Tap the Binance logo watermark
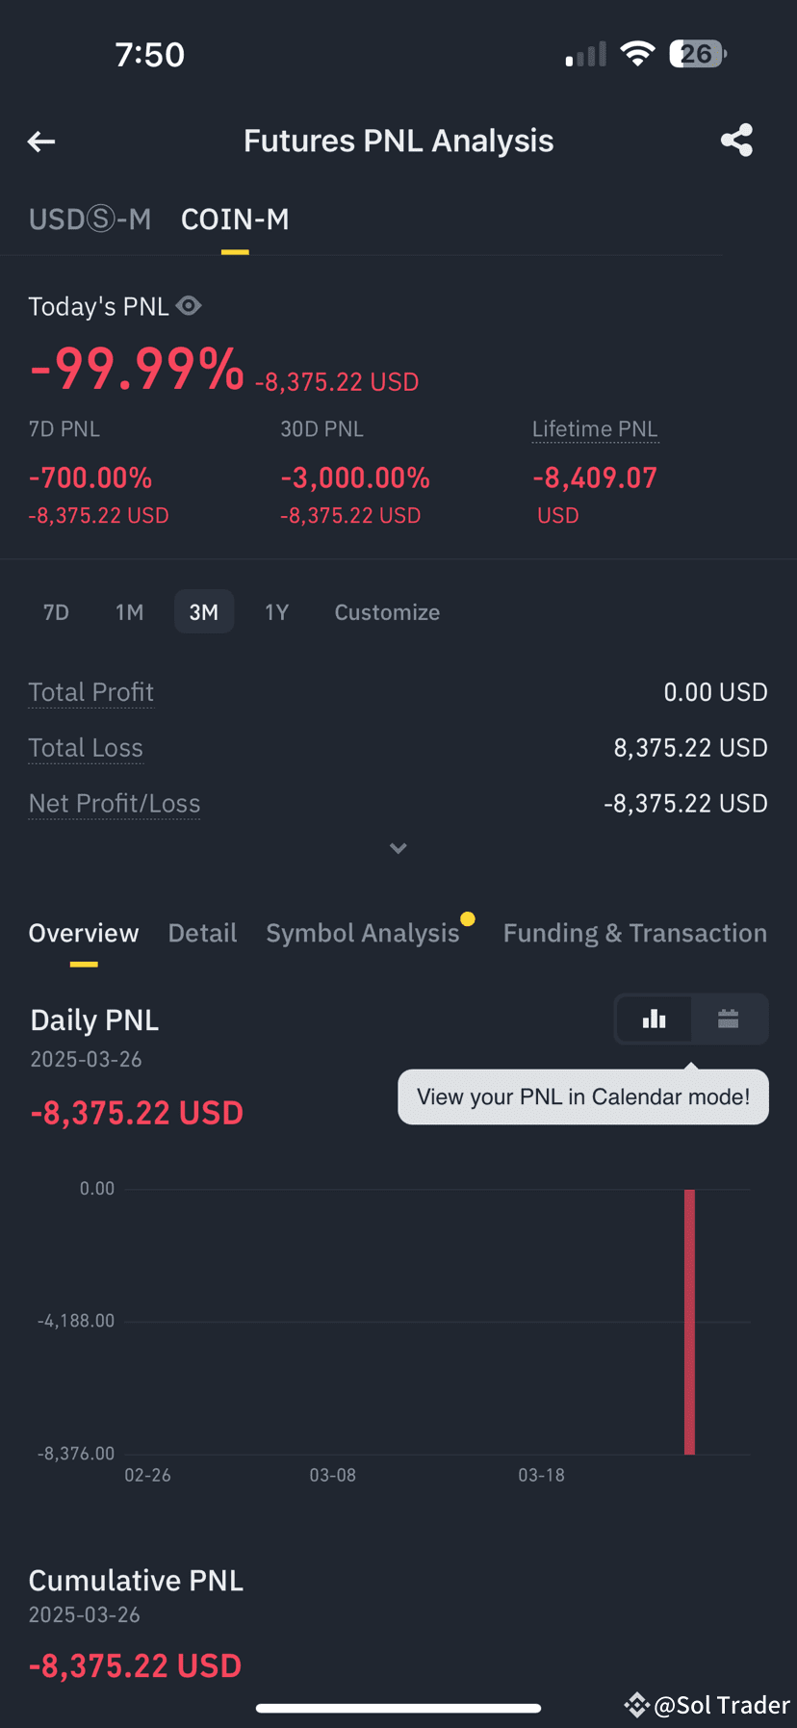The image size is (797, 1728). point(636,1705)
